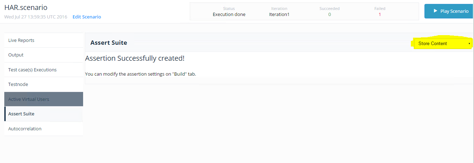
Task: Open Test case(s) Executions tab
Action: click(44, 70)
